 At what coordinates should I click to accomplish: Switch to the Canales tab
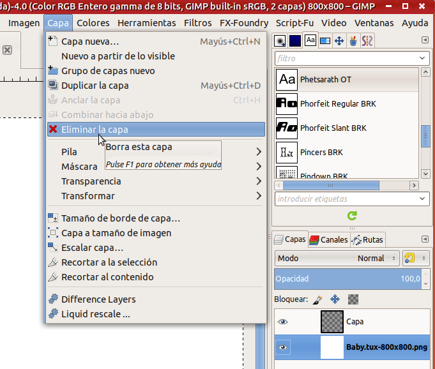[x=329, y=239]
